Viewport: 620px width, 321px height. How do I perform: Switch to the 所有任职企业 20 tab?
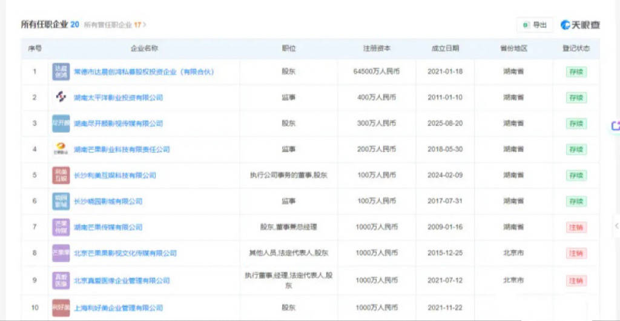click(x=50, y=25)
